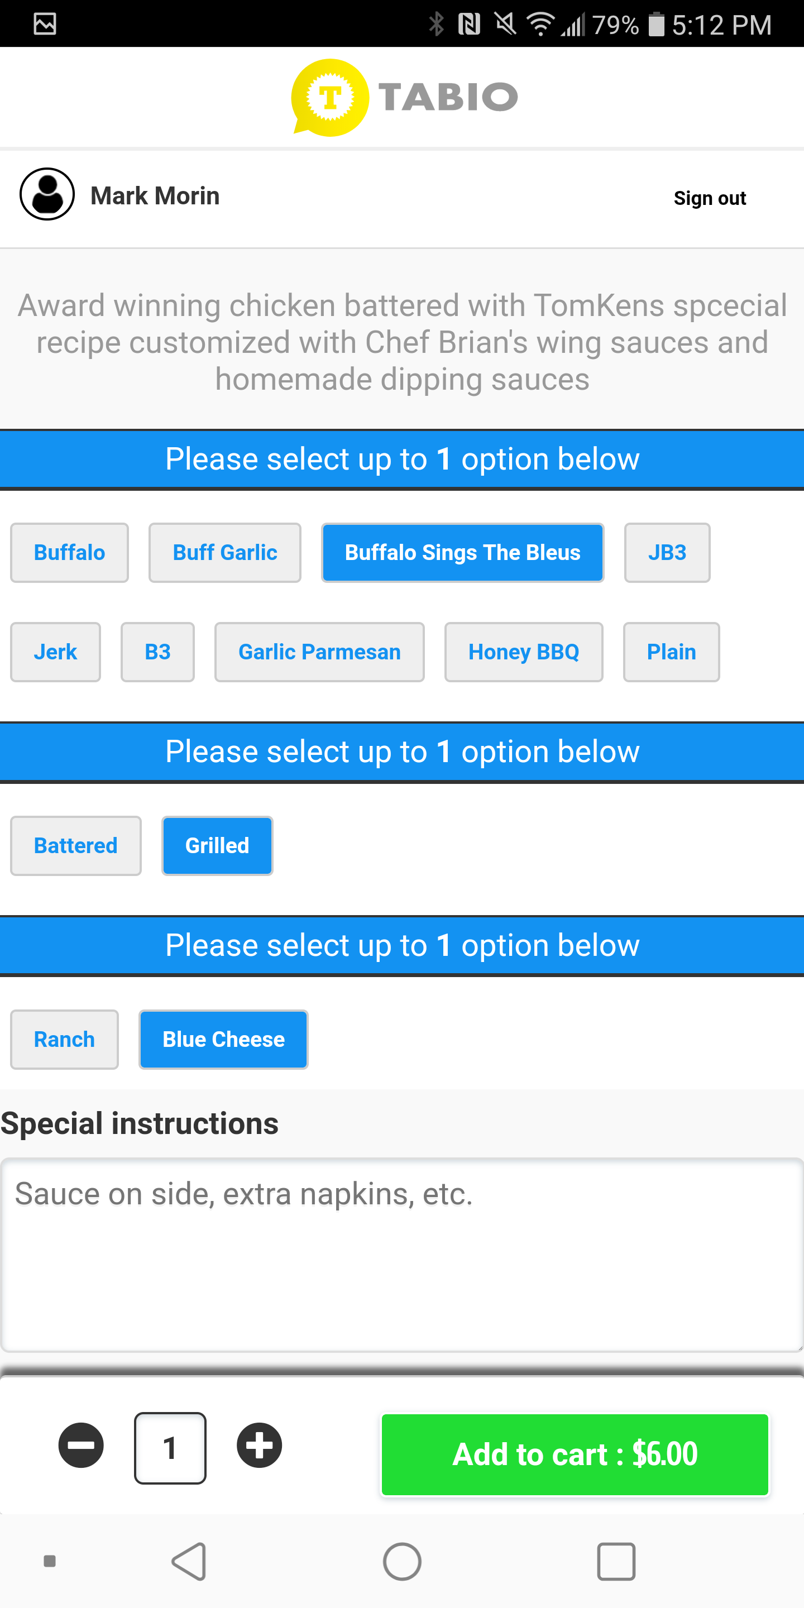
Task: Choose the Buff Garlic sauce
Action: (x=224, y=552)
